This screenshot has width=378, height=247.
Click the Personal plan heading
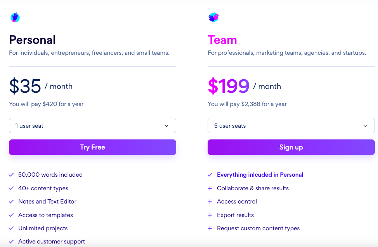(32, 40)
